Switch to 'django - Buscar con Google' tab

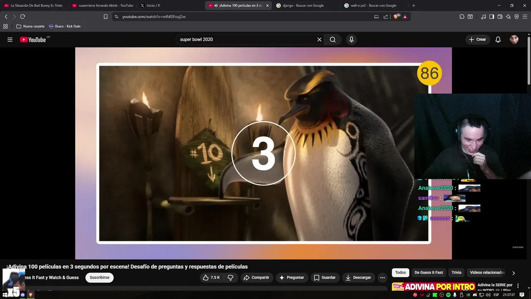(306, 5)
